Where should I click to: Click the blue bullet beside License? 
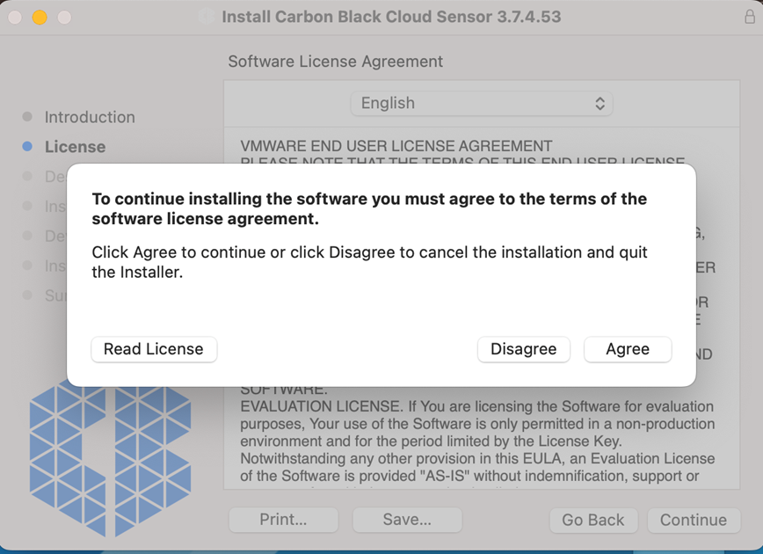[27, 147]
